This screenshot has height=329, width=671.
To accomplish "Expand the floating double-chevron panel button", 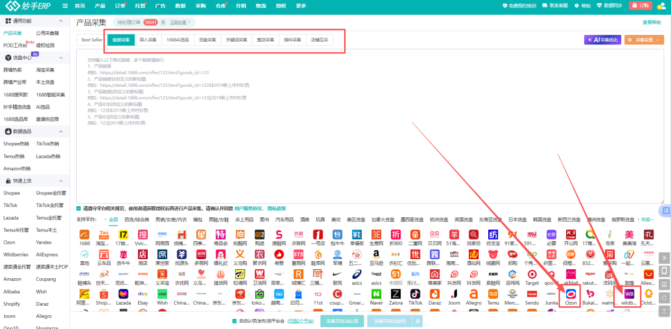I will coord(664,258).
